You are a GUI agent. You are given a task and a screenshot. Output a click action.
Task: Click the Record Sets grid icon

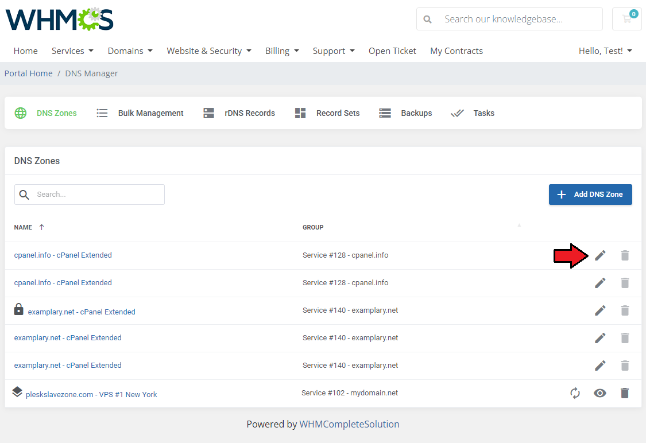(x=300, y=113)
